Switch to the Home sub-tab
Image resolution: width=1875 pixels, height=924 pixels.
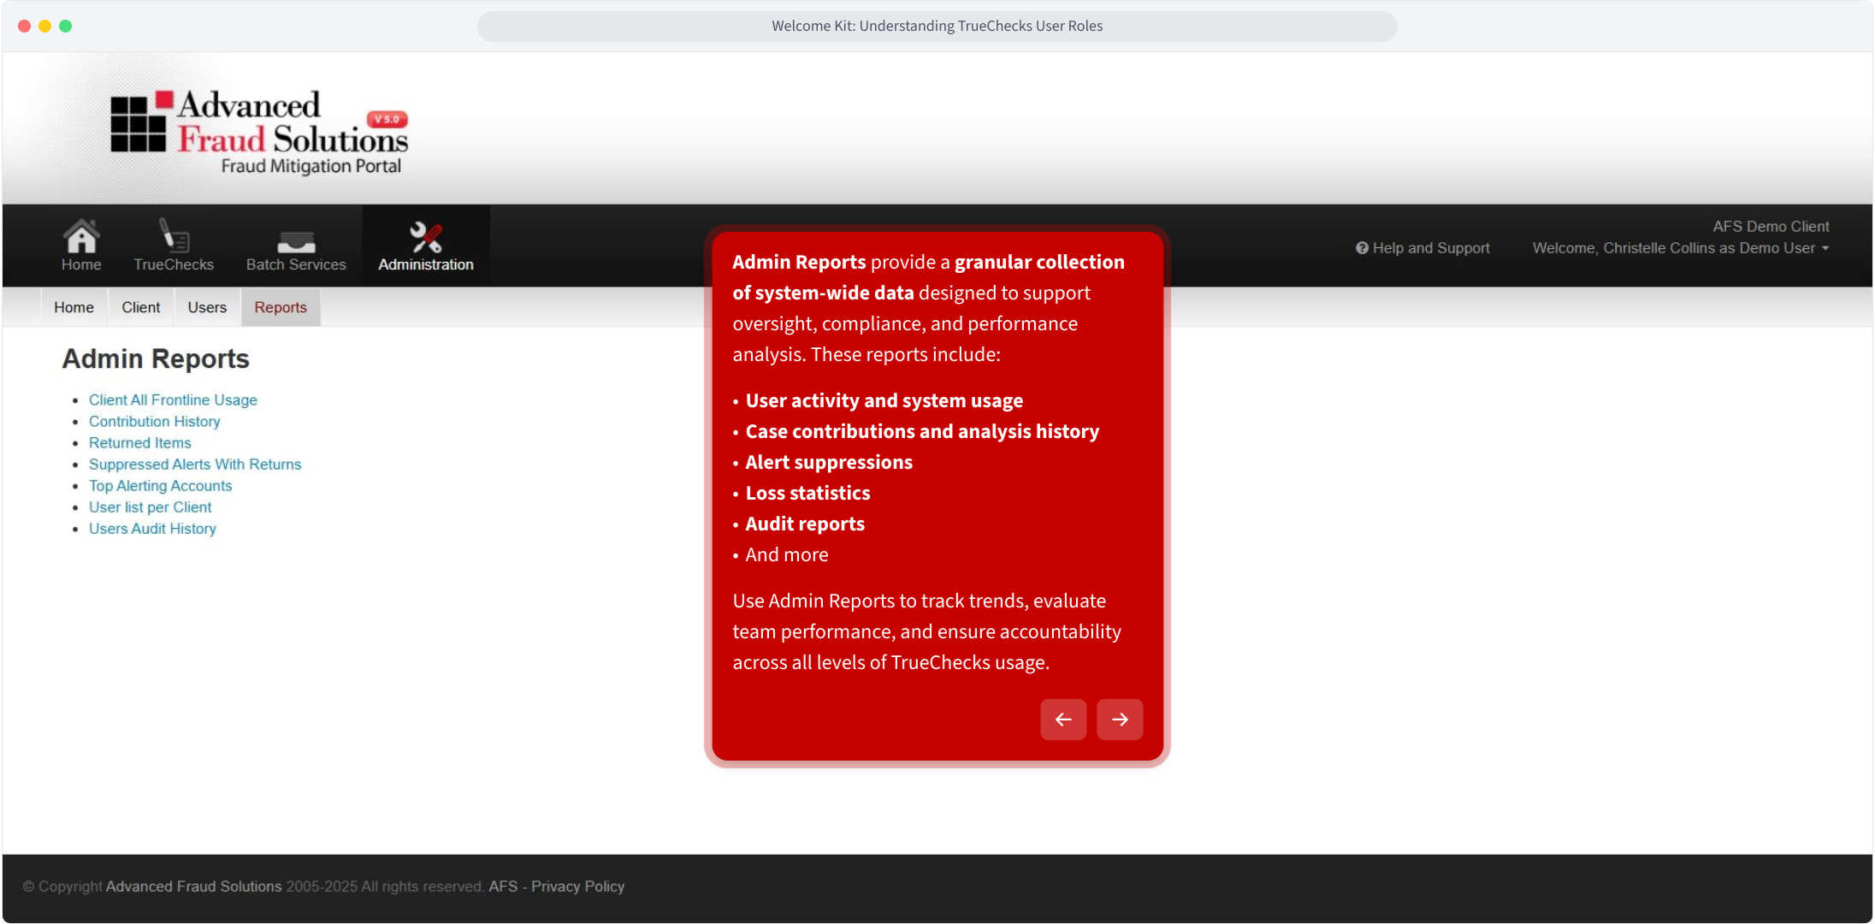74,307
